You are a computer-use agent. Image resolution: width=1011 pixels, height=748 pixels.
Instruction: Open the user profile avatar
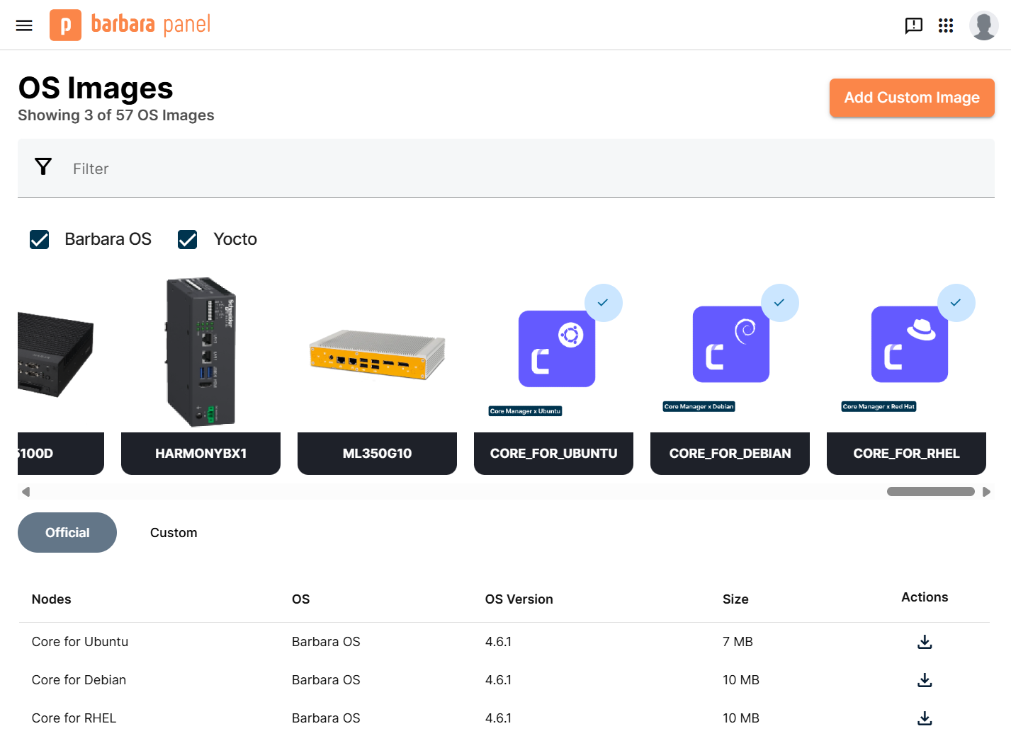point(983,25)
